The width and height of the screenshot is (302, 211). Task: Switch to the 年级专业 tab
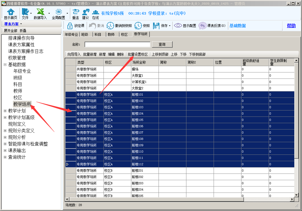point(71,35)
